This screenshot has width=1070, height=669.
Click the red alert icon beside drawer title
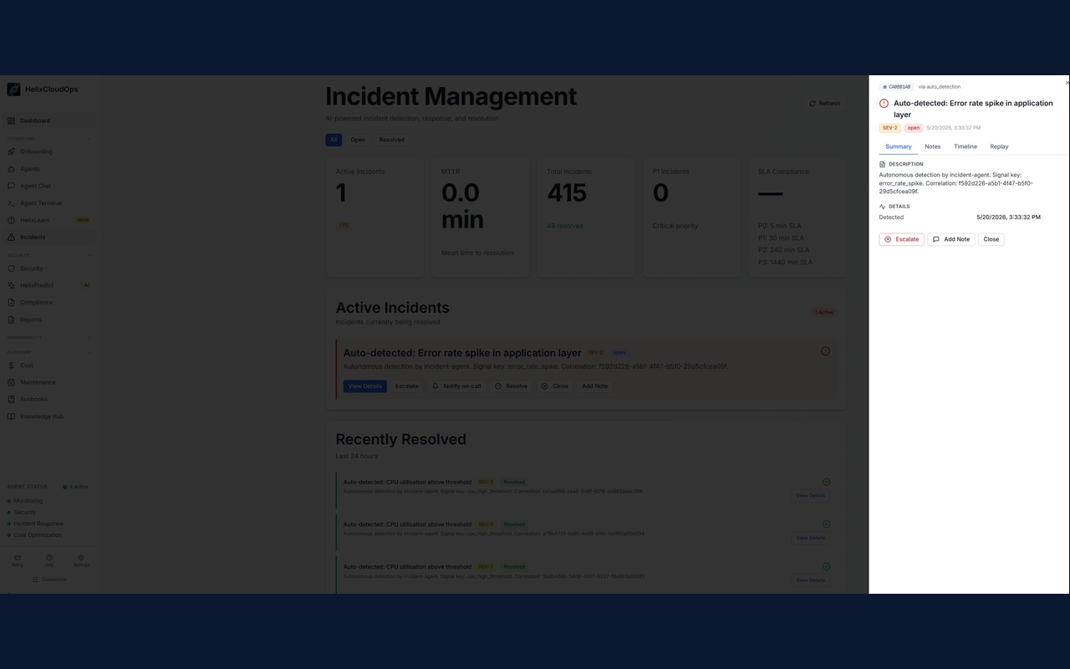click(x=884, y=104)
